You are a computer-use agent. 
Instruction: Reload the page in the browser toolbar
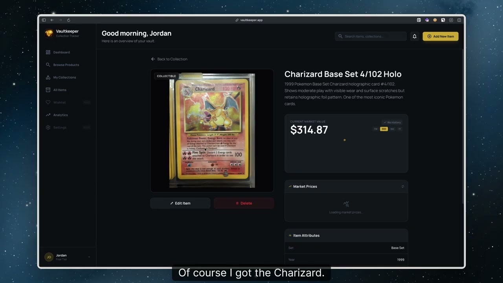point(68,20)
